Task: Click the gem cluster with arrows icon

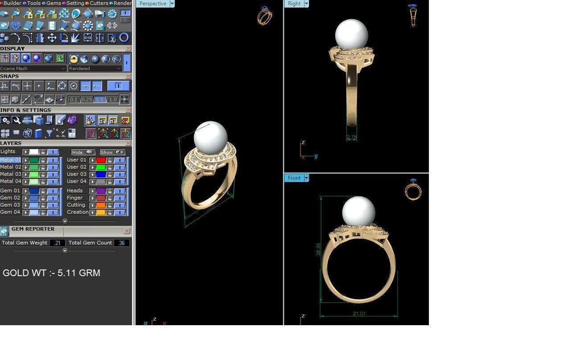Action: point(64,14)
